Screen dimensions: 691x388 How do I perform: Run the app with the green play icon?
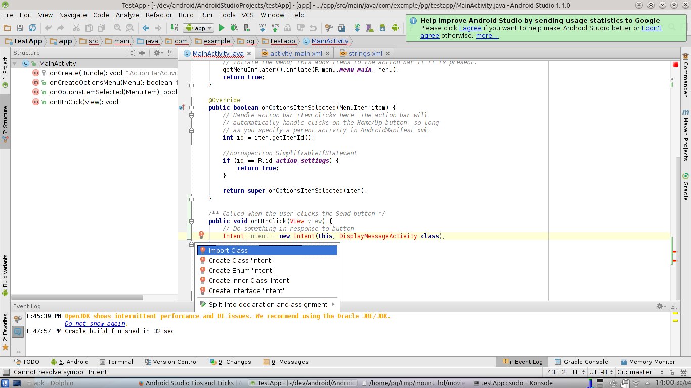pyautogui.click(x=222, y=28)
